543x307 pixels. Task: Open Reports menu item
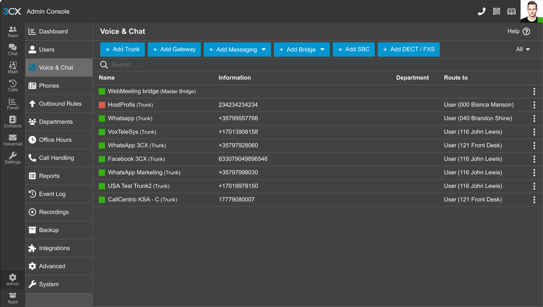59,176
